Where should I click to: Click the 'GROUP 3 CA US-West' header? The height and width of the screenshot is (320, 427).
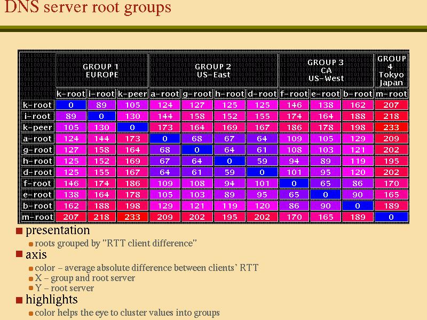click(x=326, y=70)
